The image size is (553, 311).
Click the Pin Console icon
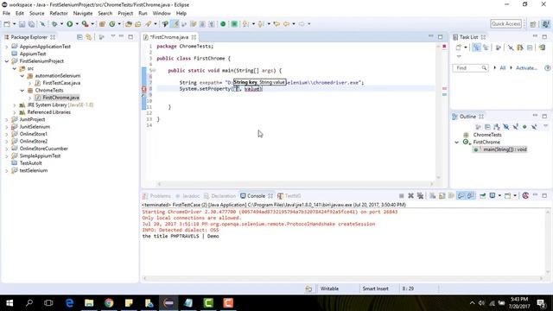coord(482,196)
